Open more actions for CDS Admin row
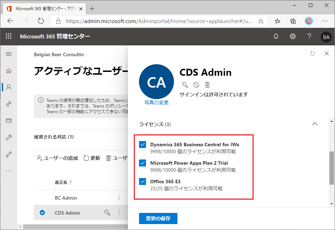Screen dimensions: 335x230 (119, 213)
